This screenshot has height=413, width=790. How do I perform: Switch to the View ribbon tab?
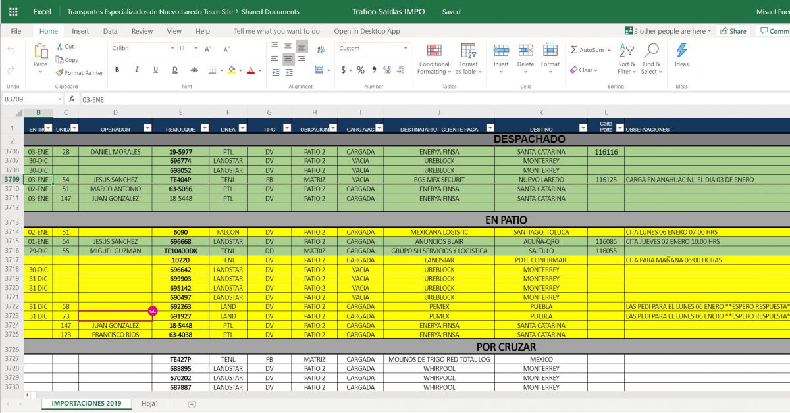pyautogui.click(x=174, y=31)
